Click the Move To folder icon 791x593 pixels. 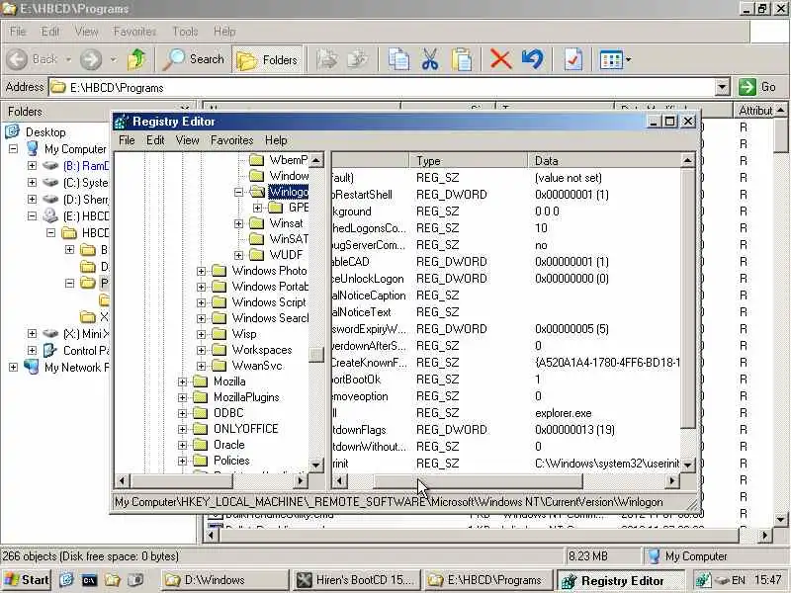327,59
